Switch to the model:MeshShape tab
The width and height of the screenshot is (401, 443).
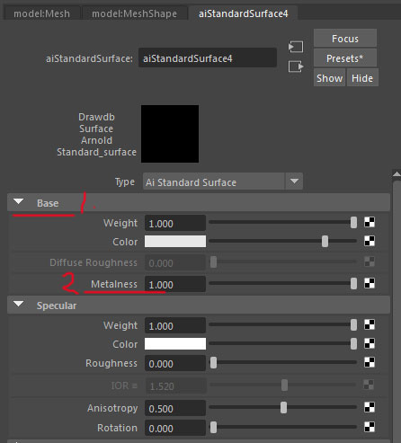(134, 13)
